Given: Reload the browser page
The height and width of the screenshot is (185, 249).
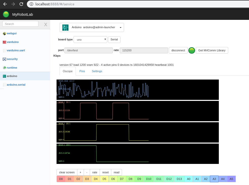Looking at the screenshot, I should (21, 4).
